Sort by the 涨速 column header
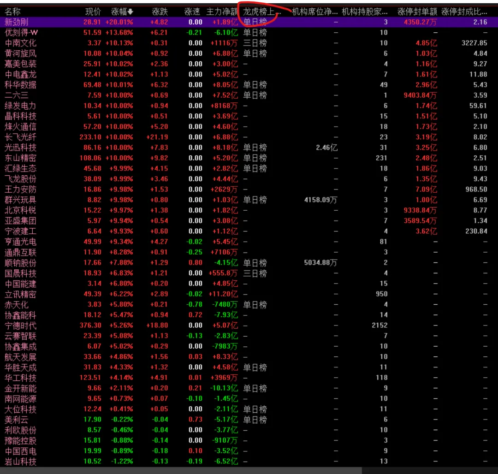 pyautogui.click(x=192, y=12)
